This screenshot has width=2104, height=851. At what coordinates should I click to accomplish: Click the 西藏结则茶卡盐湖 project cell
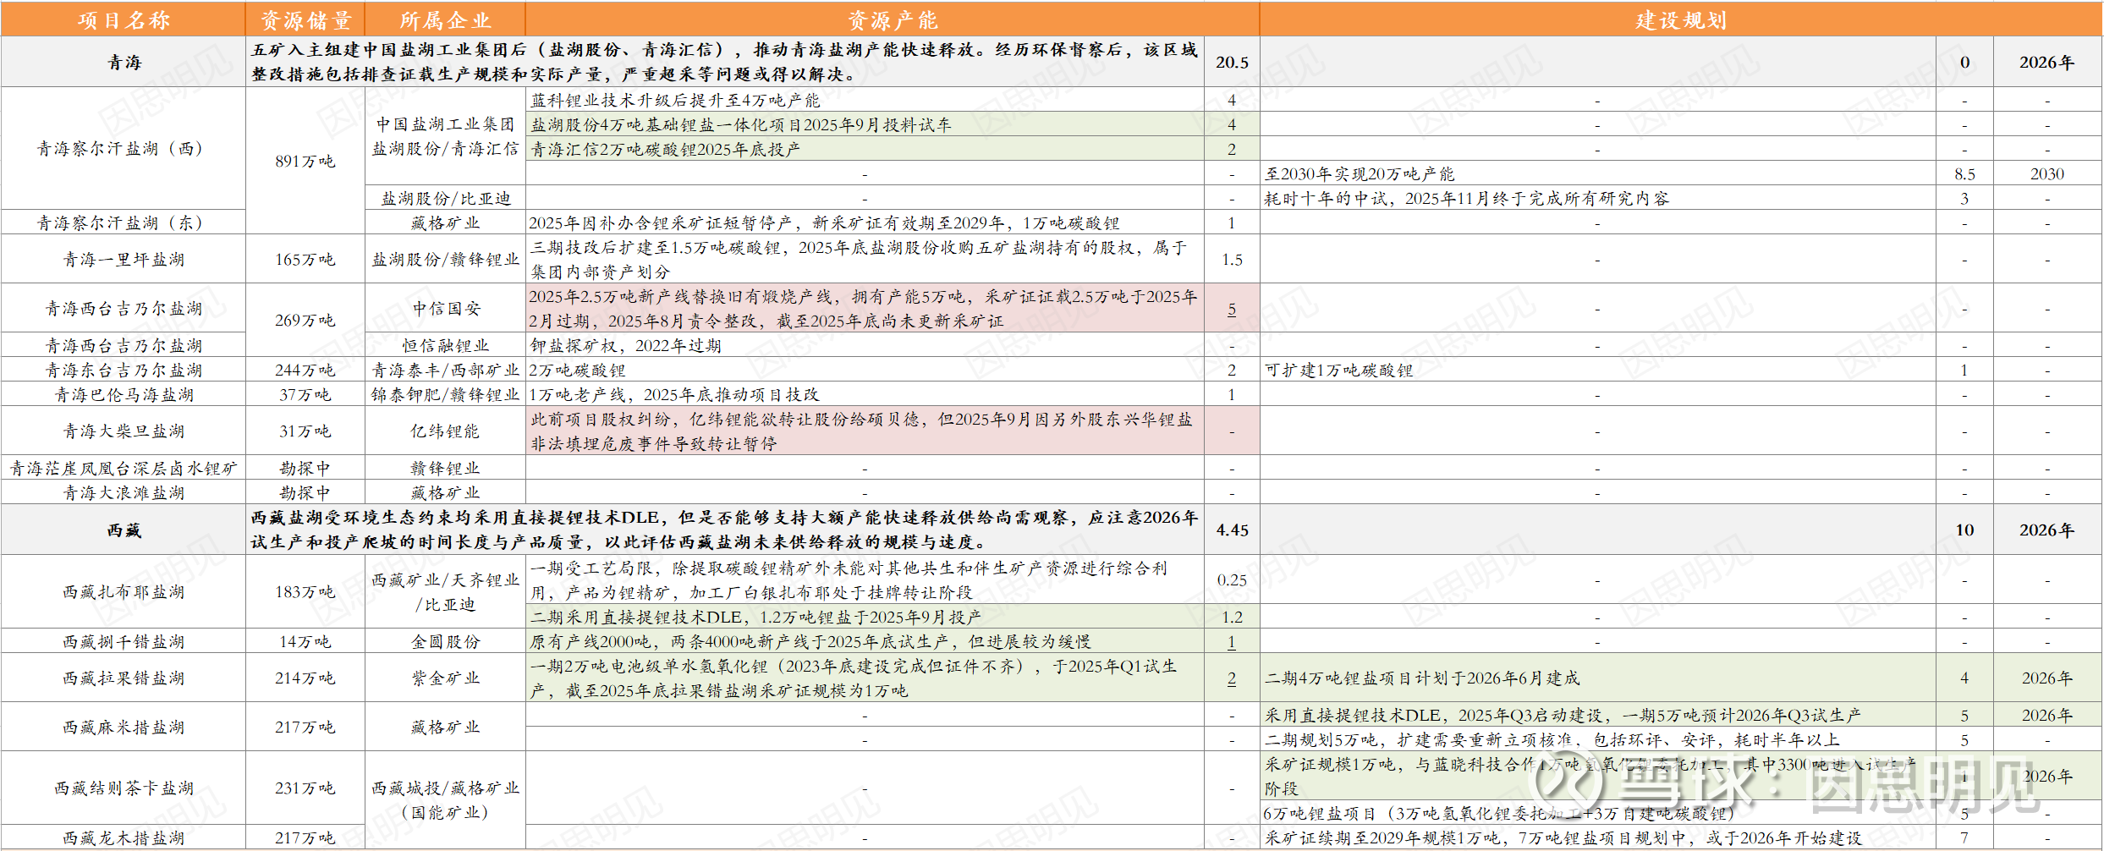click(124, 788)
